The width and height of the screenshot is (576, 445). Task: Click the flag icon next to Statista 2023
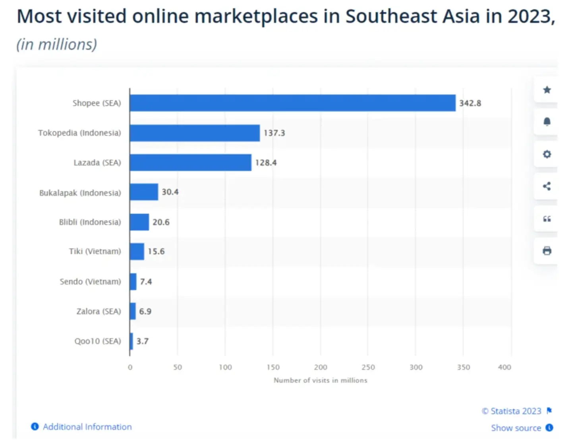[x=549, y=410]
